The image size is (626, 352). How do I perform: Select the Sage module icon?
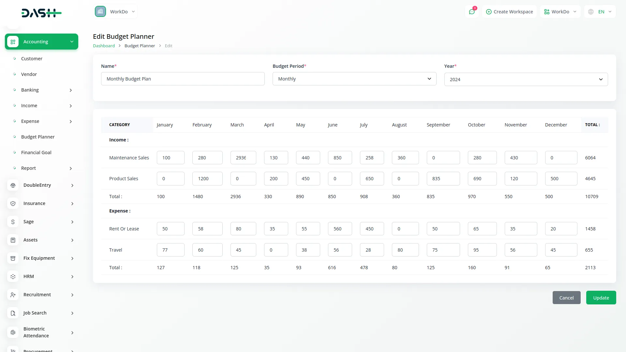click(x=13, y=222)
